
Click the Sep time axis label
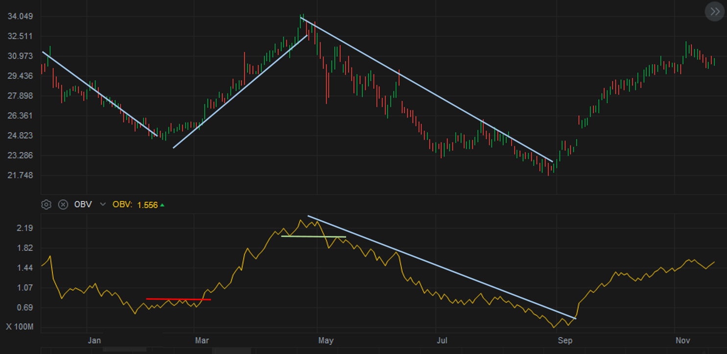point(565,340)
